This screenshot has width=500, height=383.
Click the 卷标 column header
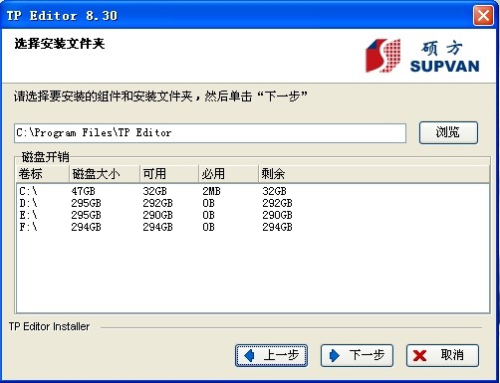[43, 174]
